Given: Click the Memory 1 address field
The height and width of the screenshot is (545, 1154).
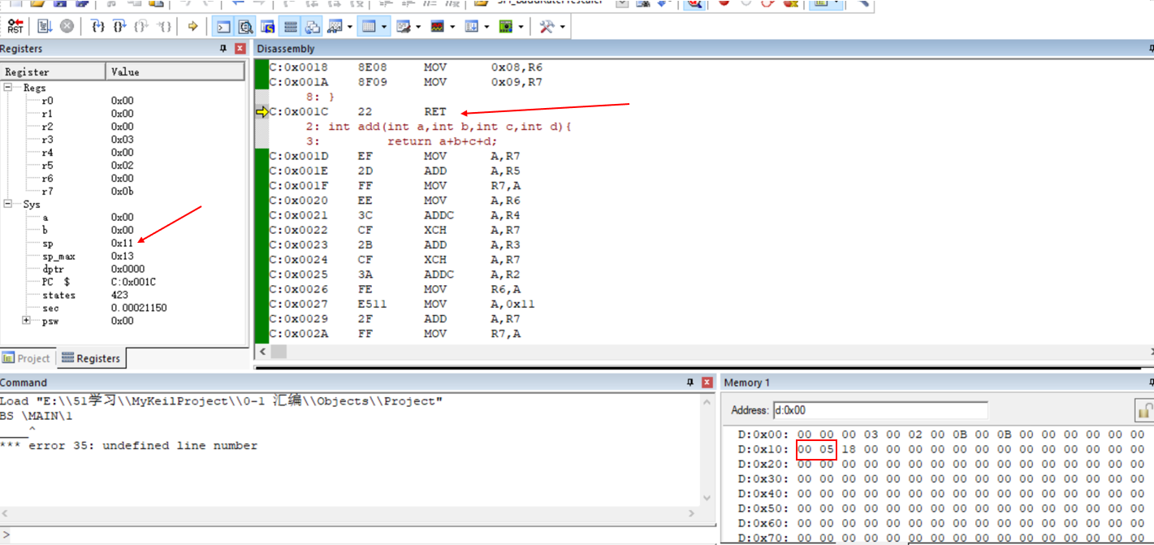Looking at the screenshot, I should pyautogui.click(x=880, y=410).
